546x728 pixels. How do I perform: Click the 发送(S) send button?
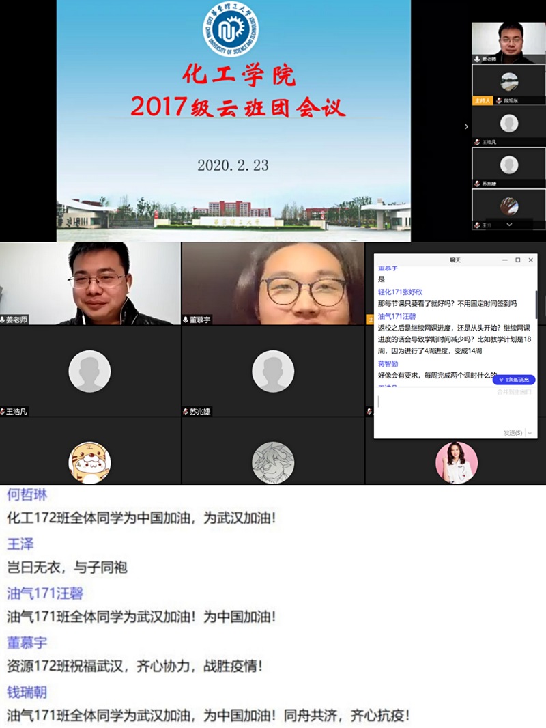point(512,433)
